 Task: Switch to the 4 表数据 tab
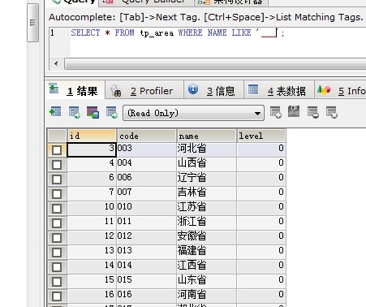279,90
